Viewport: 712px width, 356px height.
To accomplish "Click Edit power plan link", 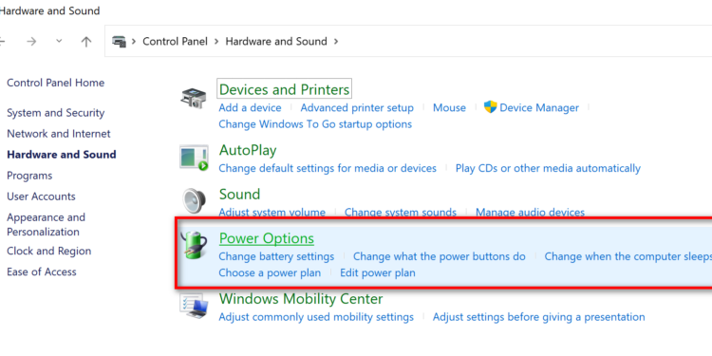I will coord(377,272).
